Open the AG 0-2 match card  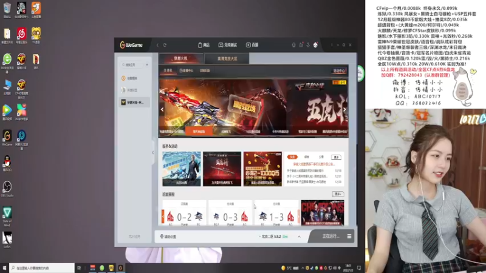click(x=185, y=213)
